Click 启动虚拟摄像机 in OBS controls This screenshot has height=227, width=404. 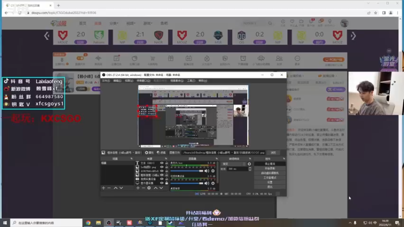pos(270,173)
